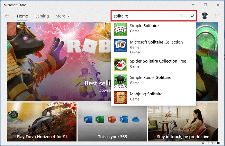Viewport: 225px width, 146px height.
Task: Switch to the Gaming tab
Action: [x=41, y=16]
